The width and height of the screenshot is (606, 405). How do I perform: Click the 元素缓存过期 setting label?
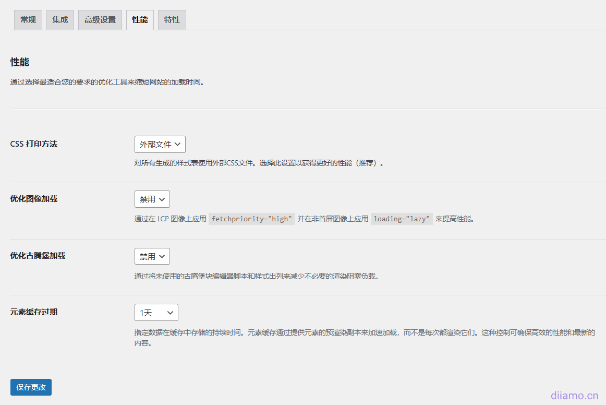34,312
